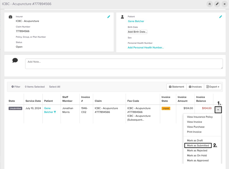229x169 pixels.
Task: Open the Export dropdown
Action: click(213, 87)
